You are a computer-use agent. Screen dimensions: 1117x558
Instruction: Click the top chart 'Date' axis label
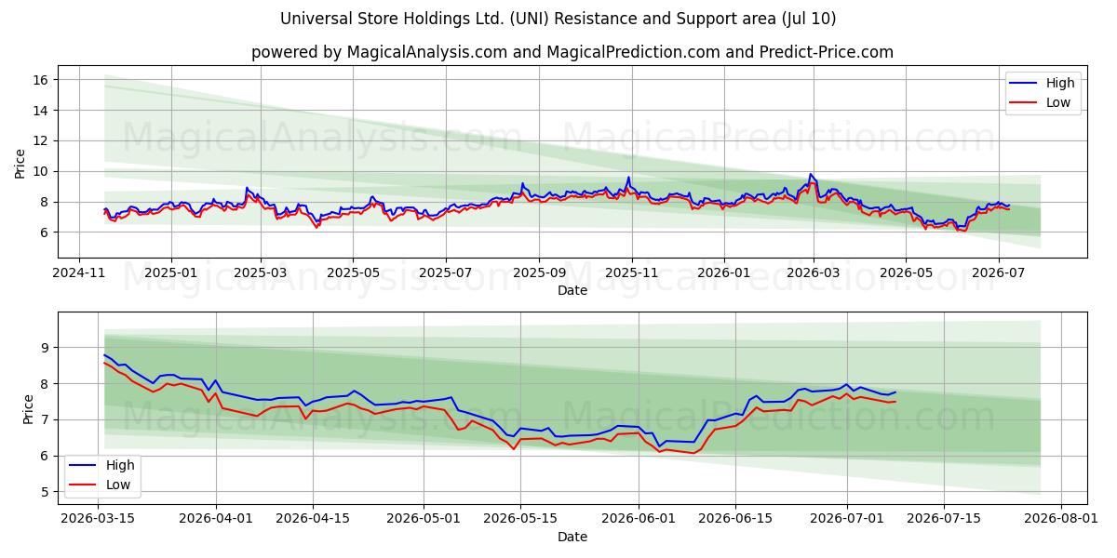[x=572, y=290]
